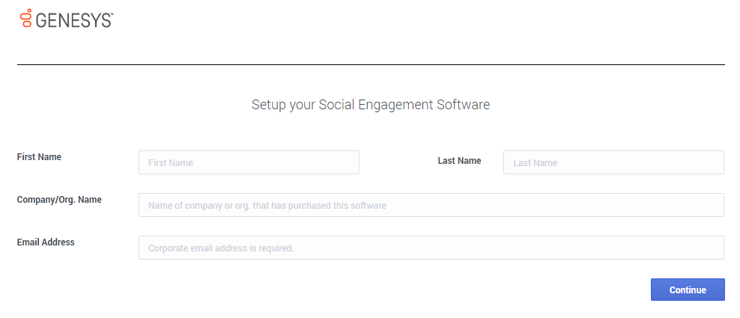The image size is (740, 318).
Task: Select the Company/Org. Name text box
Action: coord(431,205)
